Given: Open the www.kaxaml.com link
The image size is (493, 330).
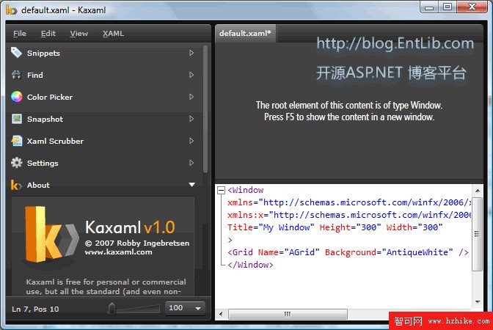Looking at the screenshot, I should click(118, 252).
